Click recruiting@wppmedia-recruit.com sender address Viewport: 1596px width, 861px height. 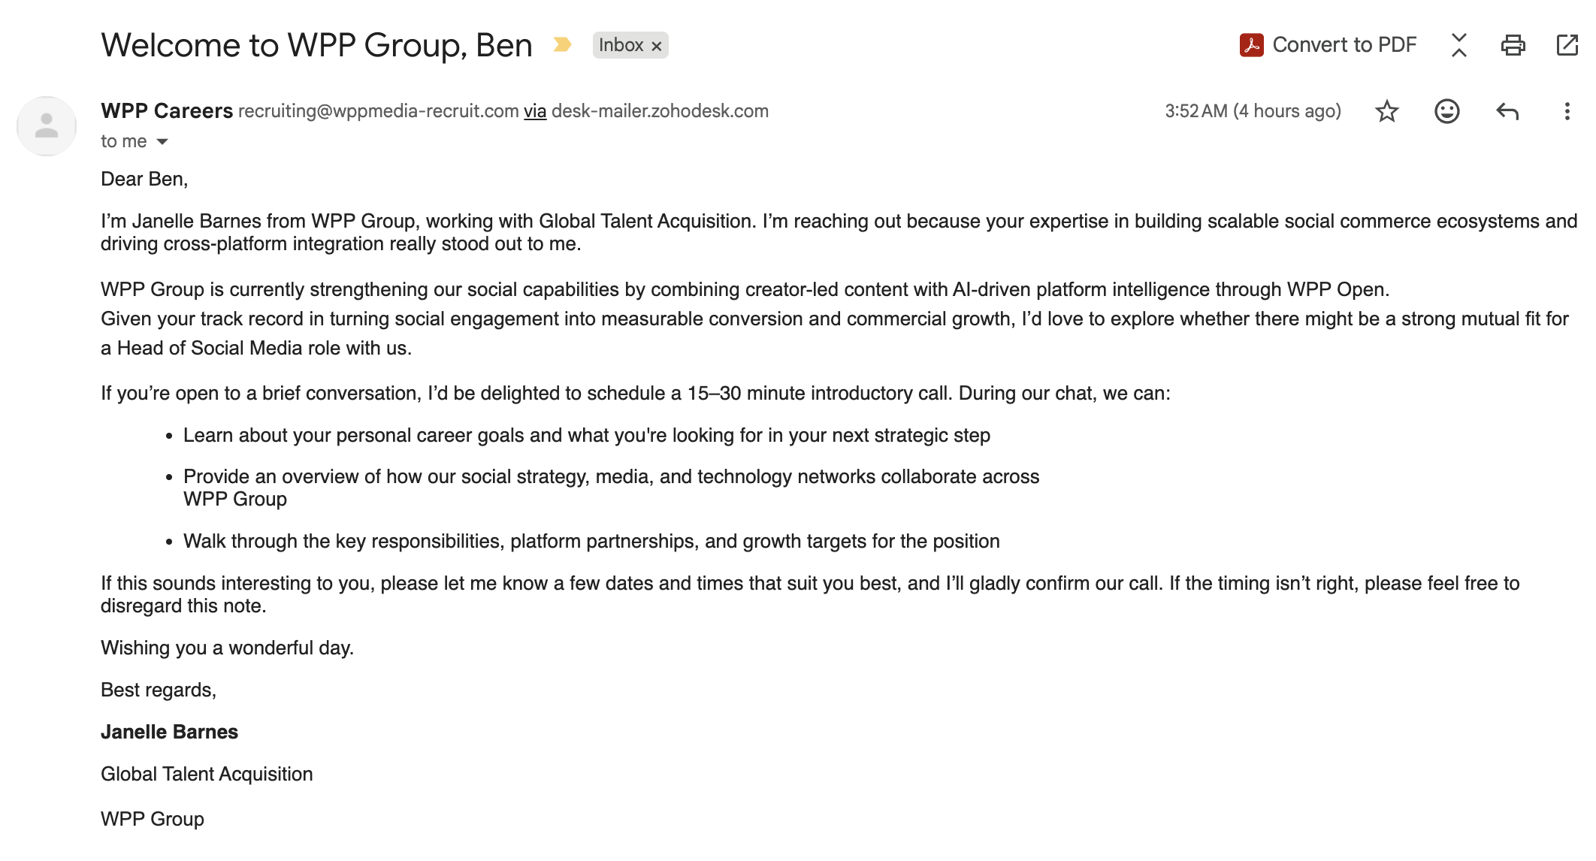point(379,111)
